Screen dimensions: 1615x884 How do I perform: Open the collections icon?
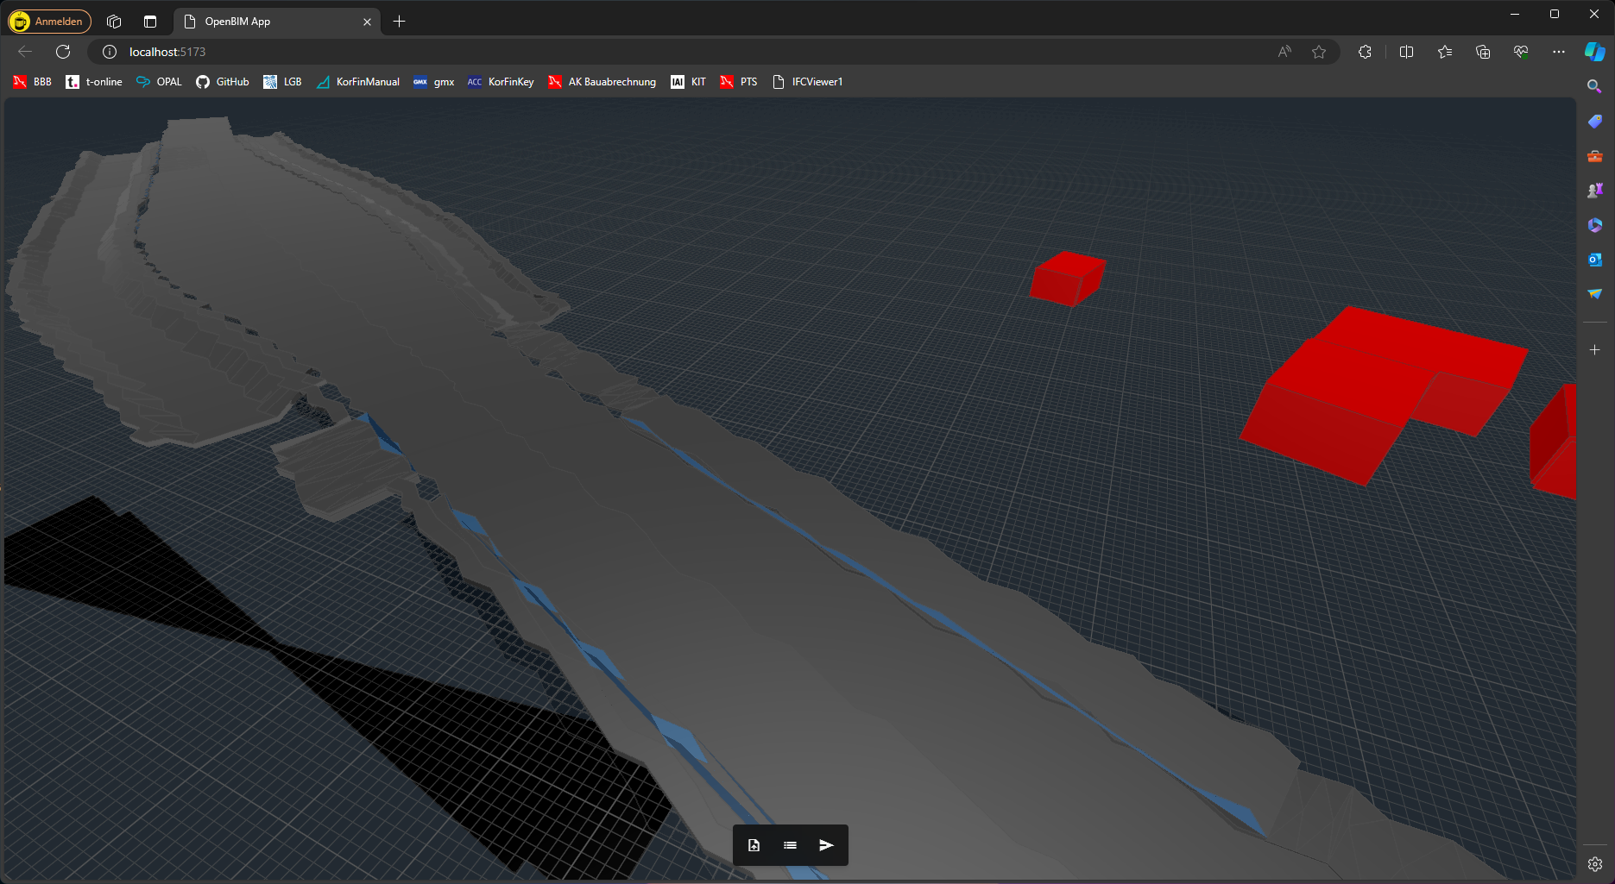[1483, 52]
